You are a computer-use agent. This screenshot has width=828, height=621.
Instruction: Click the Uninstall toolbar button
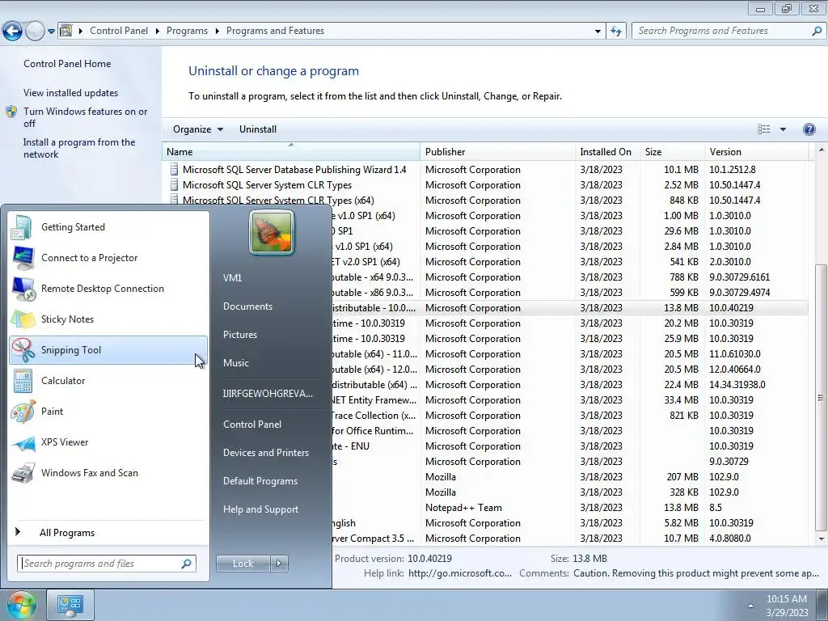click(x=258, y=129)
